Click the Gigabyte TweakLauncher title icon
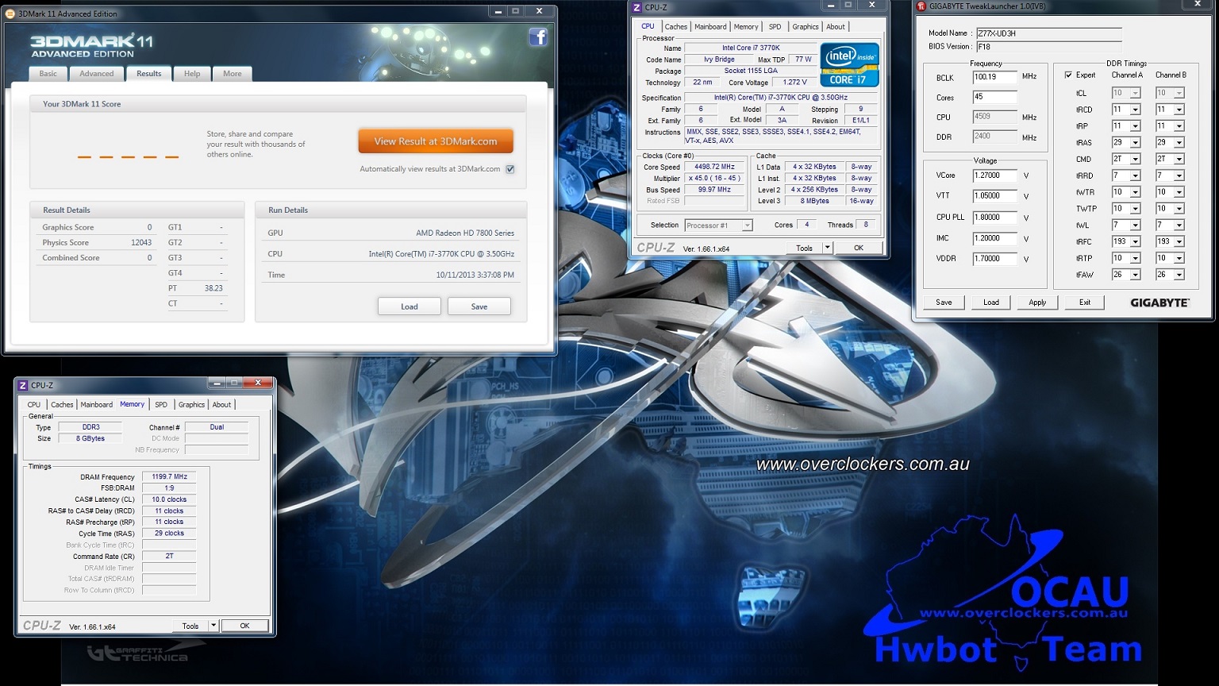 pos(921,6)
